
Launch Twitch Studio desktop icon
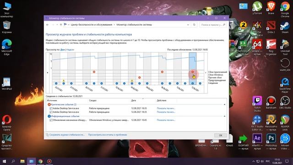pos(257,104)
